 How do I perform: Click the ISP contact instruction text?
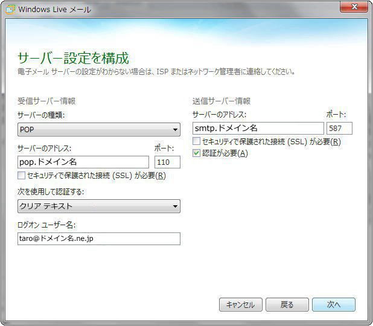[156, 72]
